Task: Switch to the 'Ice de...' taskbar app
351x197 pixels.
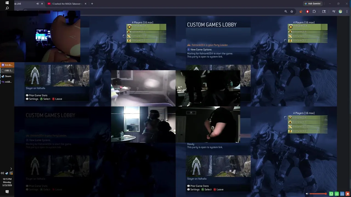Action: click(x=7, y=65)
